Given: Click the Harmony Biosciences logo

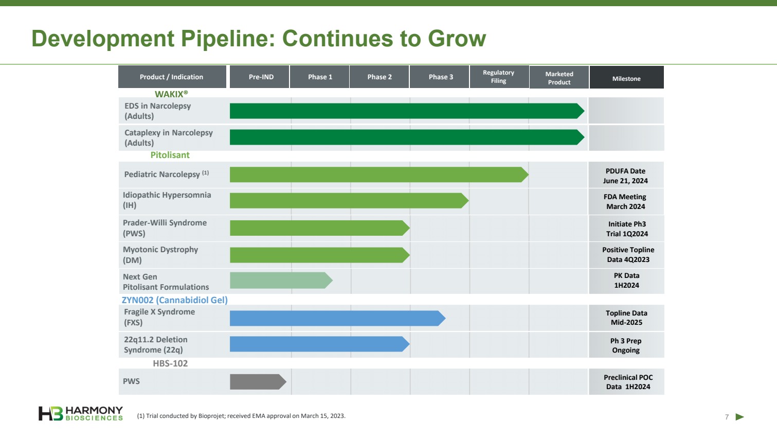Looking at the screenshot, I should [x=81, y=413].
